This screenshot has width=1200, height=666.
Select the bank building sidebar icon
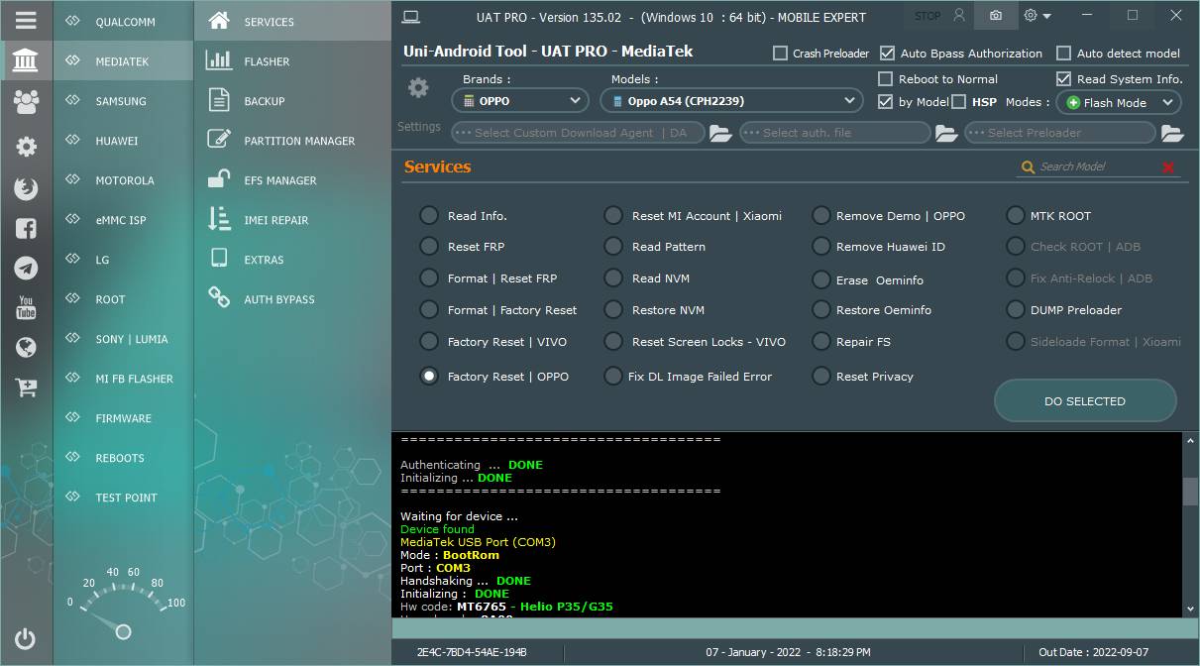coord(26,61)
